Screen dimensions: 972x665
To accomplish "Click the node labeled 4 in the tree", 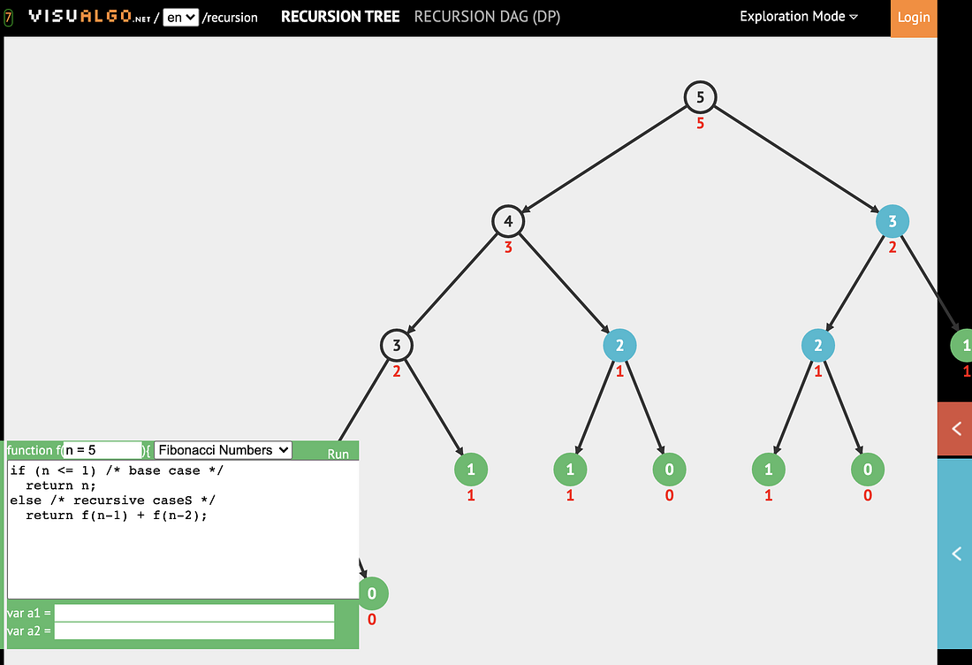I will tap(508, 221).
